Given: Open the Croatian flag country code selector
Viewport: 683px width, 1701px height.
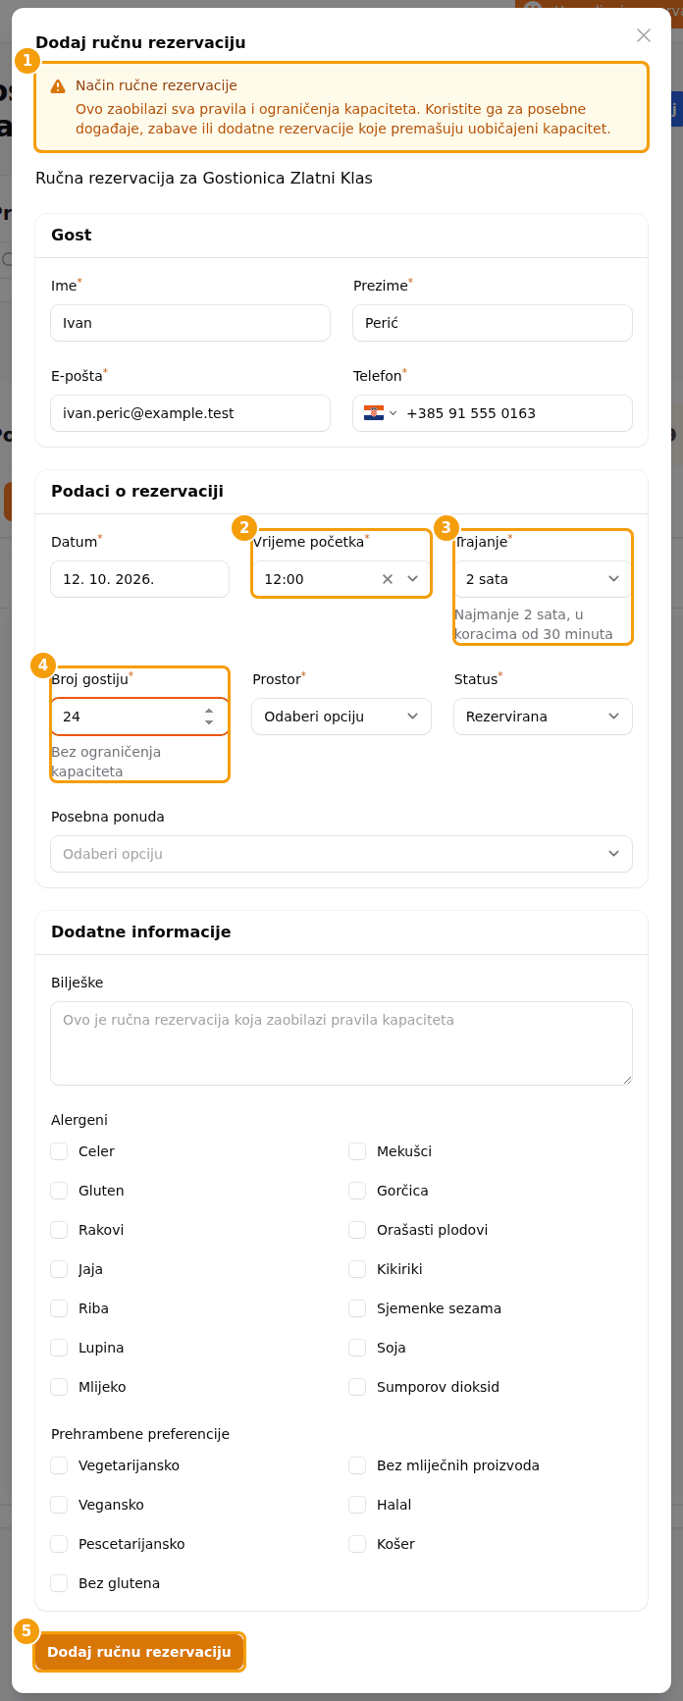Looking at the screenshot, I should 380,413.
